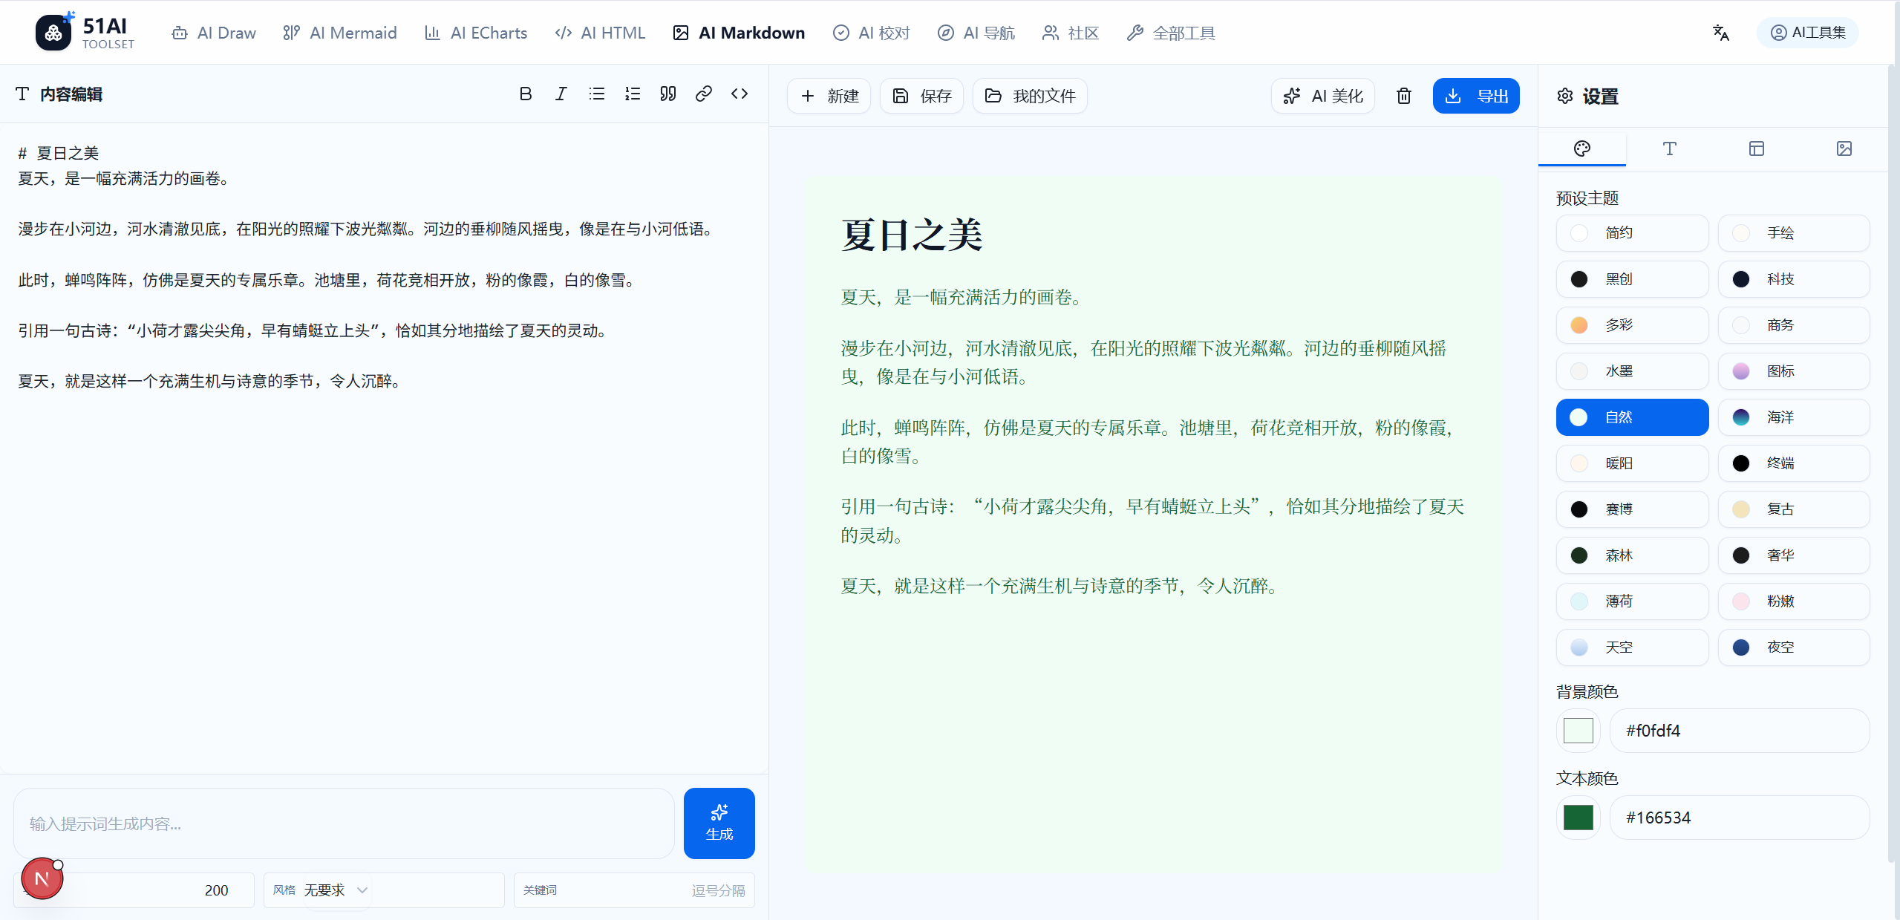This screenshot has width=1900, height=920.
Task: Select the 海洋 preset theme
Action: pos(1793,417)
